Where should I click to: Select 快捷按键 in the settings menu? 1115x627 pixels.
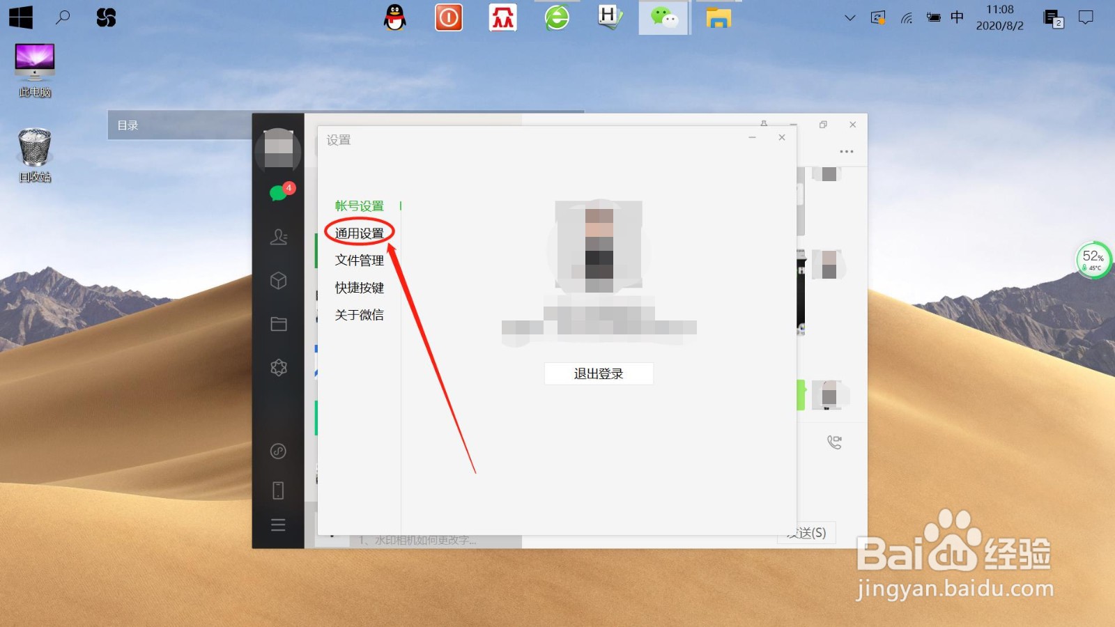[x=359, y=288]
